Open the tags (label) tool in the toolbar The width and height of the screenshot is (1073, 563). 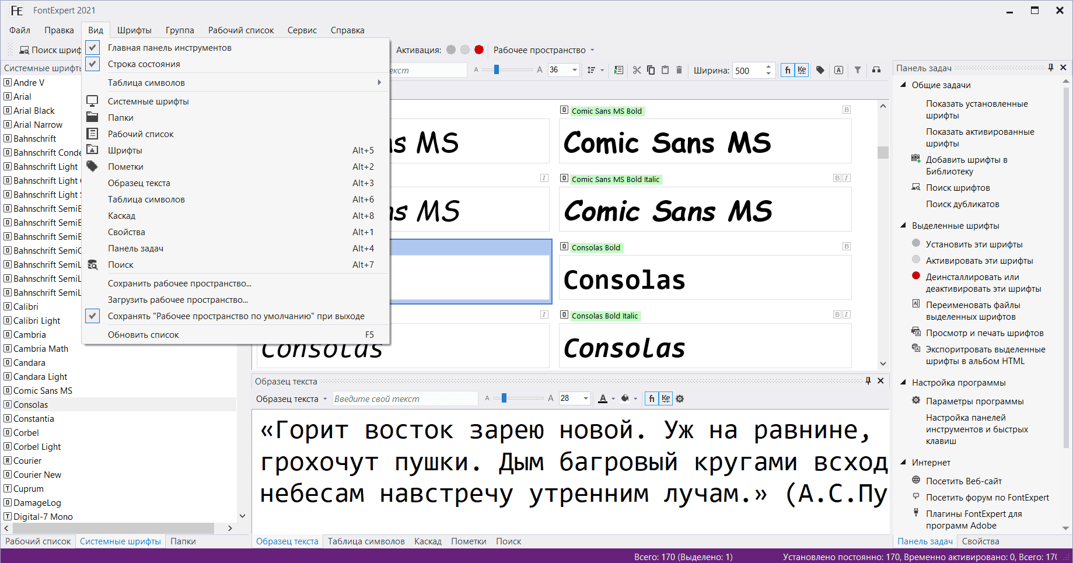[820, 70]
